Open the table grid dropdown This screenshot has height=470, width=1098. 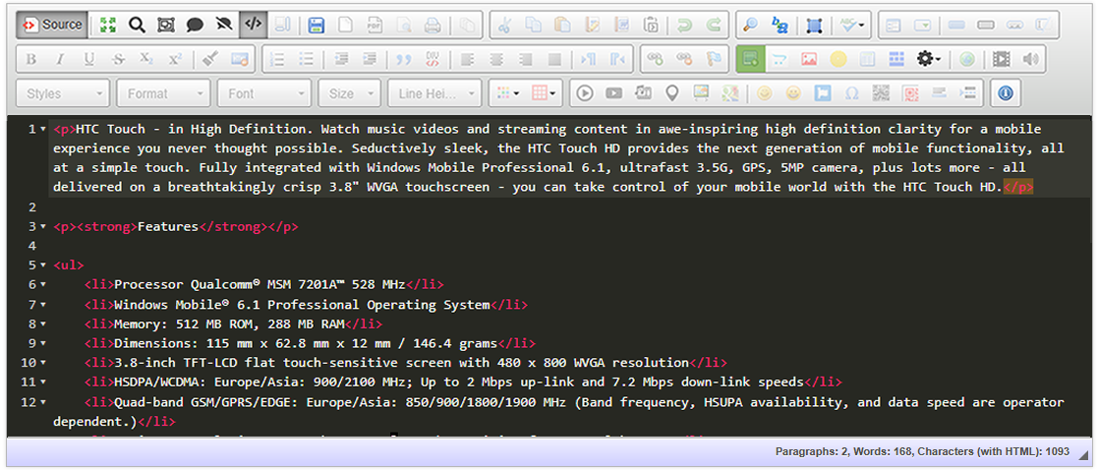tap(544, 93)
